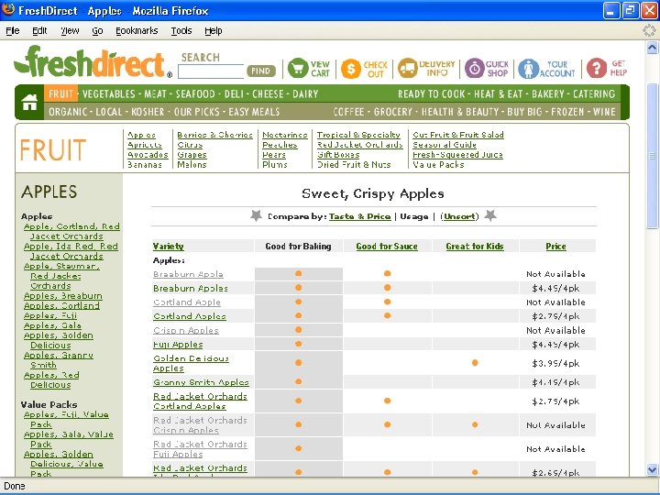Open Delivery Info truck icon
Image resolution: width=660 pixels, height=495 pixels.
407,68
